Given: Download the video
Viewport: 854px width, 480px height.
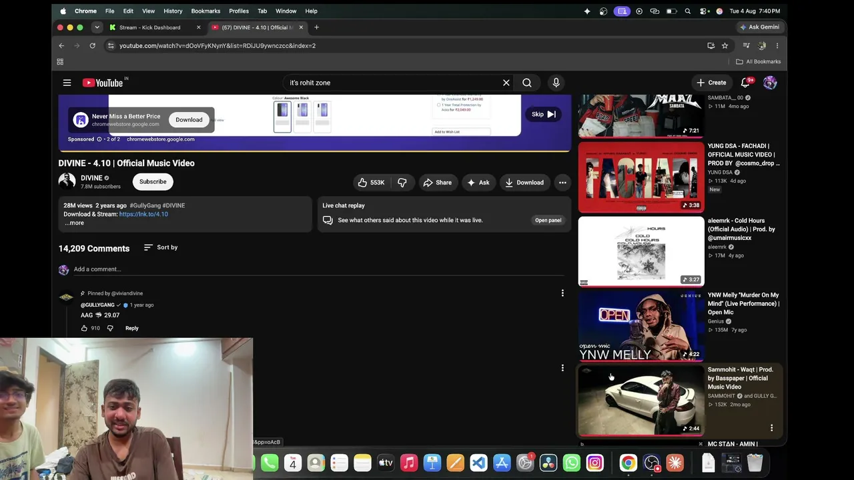Looking at the screenshot, I should (524, 183).
